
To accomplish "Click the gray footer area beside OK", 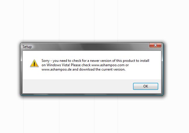I will pos(77,86).
